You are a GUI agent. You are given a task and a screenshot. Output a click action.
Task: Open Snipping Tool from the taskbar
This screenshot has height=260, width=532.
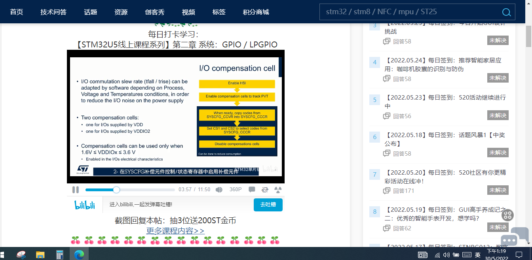(x=22, y=255)
